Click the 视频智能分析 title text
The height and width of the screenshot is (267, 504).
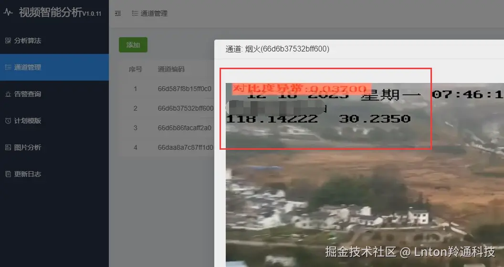[51, 12]
